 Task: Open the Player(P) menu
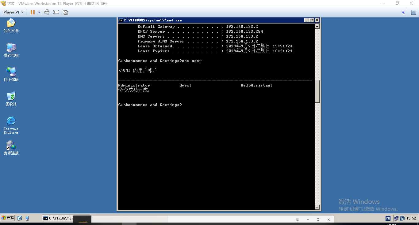tap(13, 12)
